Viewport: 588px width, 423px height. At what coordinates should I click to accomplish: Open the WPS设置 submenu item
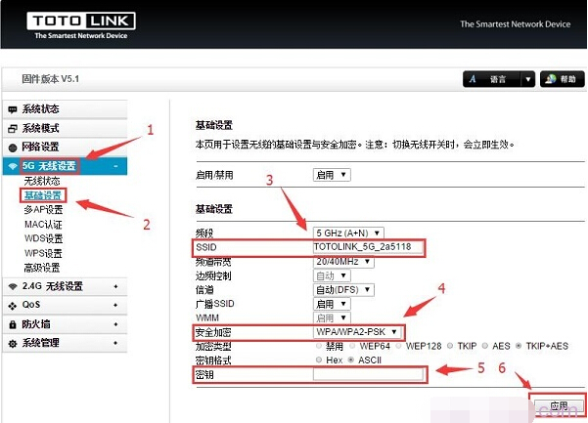(x=43, y=253)
